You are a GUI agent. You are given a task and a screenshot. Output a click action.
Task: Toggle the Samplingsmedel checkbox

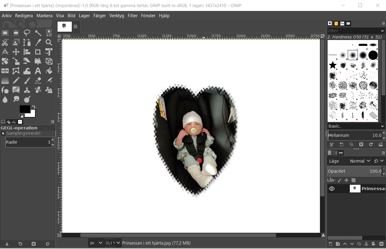[x=3, y=134]
